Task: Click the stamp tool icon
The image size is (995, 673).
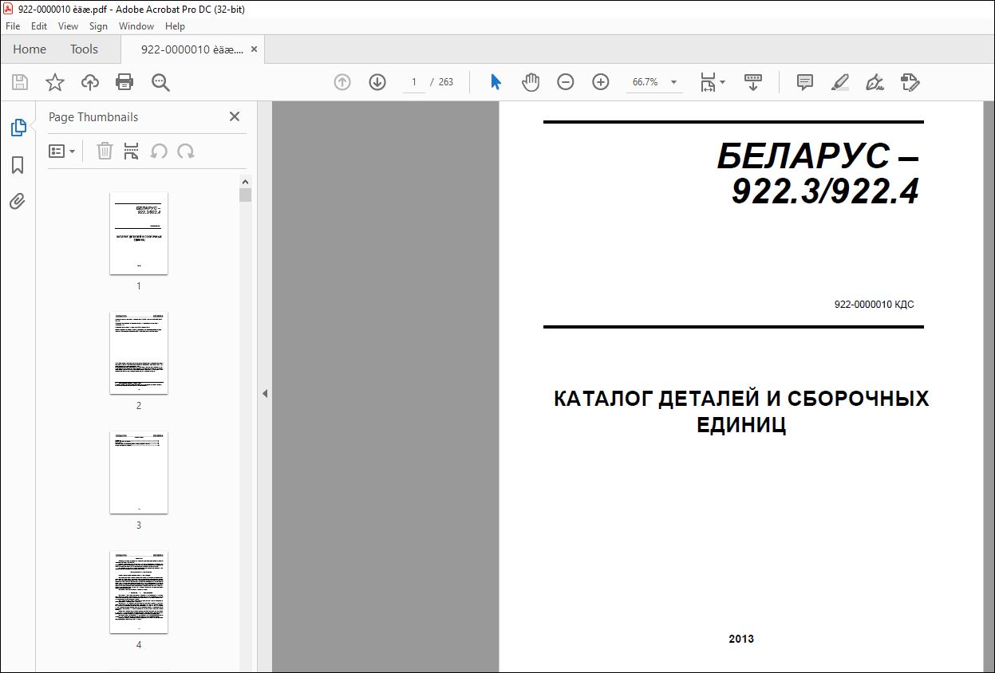Action: (x=910, y=82)
